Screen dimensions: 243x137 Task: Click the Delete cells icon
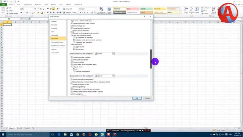pyautogui.click(x=191, y=9)
